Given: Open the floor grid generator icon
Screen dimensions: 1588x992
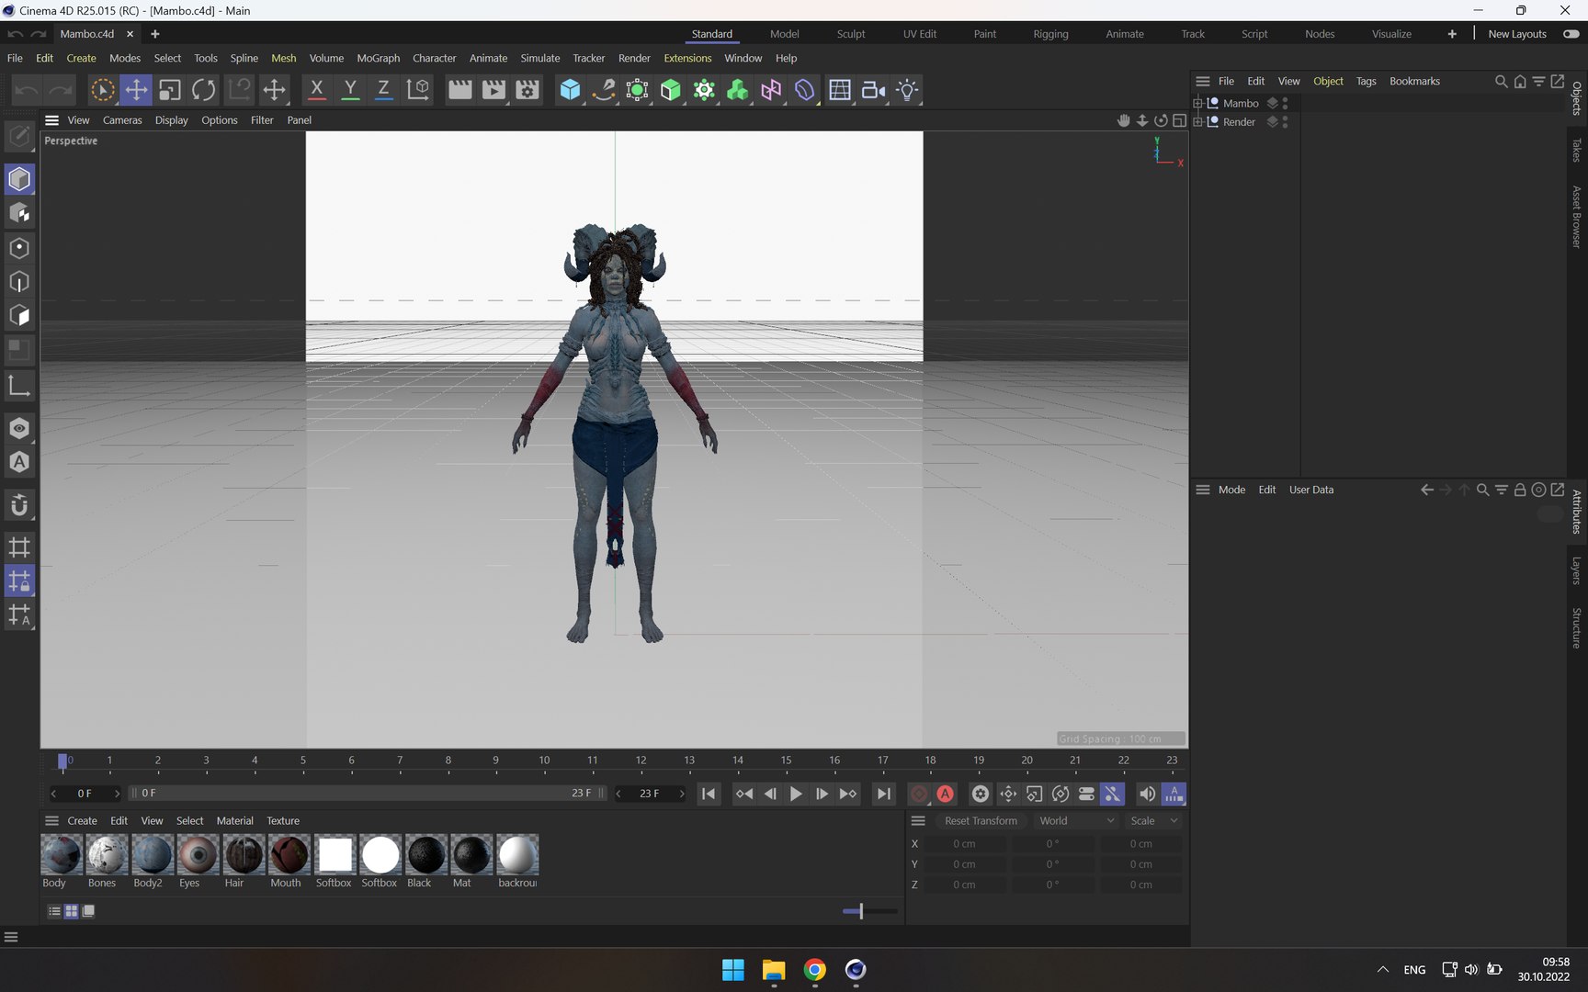Looking at the screenshot, I should tap(839, 90).
